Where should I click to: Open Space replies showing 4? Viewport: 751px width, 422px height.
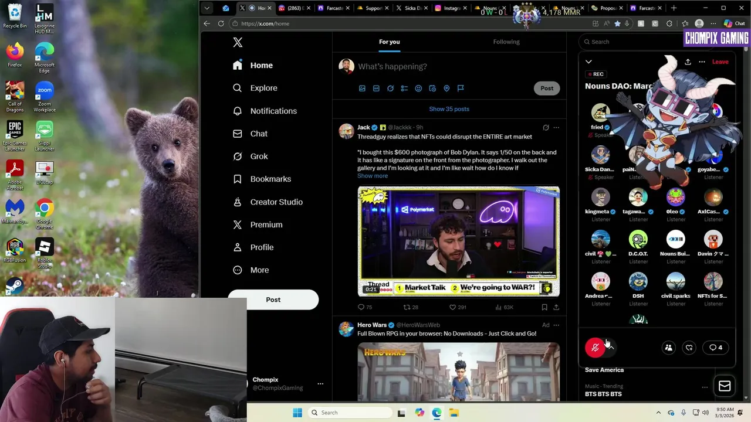click(716, 348)
